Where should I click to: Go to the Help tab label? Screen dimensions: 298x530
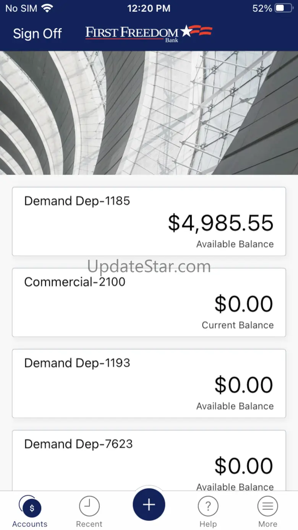[208, 524]
